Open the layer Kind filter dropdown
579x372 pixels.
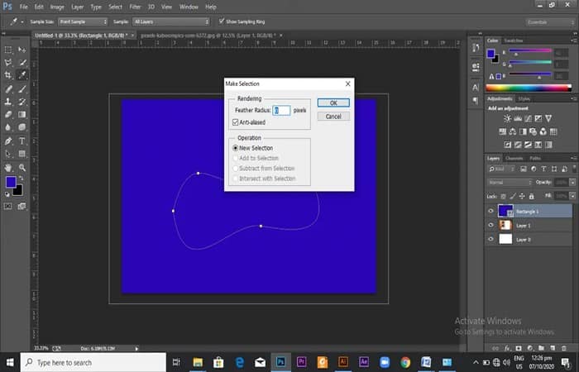(x=503, y=169)
